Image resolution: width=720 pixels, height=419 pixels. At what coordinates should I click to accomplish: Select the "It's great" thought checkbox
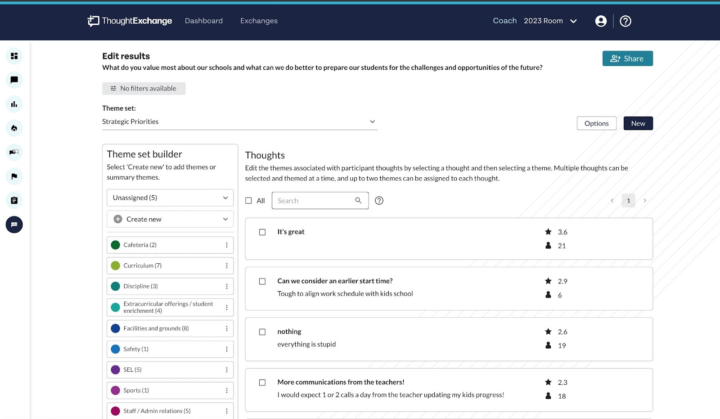[x=262, y=232]
